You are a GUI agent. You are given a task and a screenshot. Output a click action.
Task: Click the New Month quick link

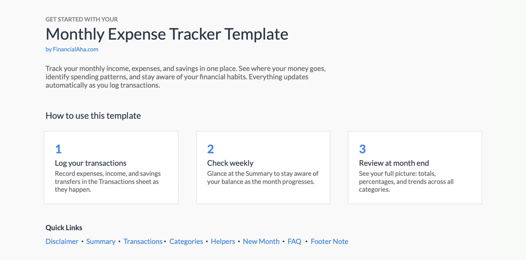pyautogui.click(x=261, y=242)
